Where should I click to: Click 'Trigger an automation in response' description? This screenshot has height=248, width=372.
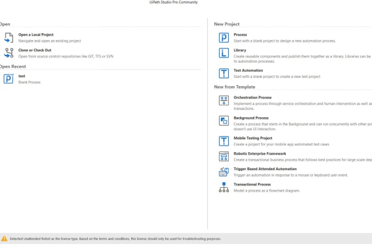[291, 175]
